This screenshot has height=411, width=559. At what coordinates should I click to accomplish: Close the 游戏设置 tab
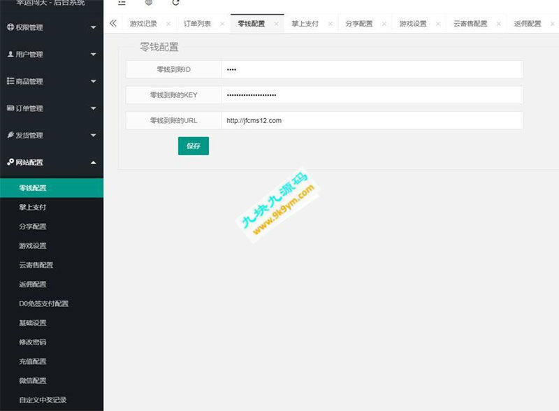(x=438, y=24)
